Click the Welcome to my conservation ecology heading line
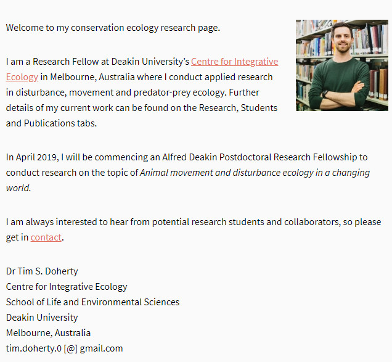The height and width of the screenshot is (362, 392). click(x=113, y=28)
